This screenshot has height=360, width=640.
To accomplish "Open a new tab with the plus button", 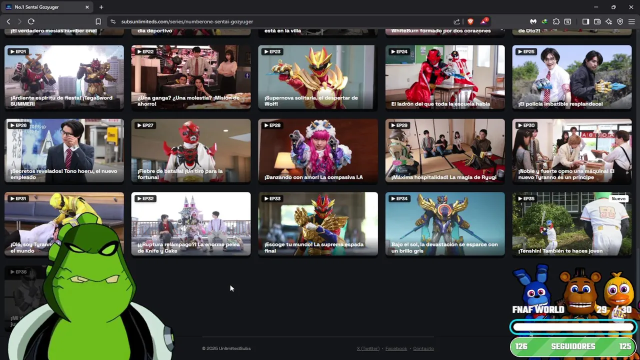I will pos(101,7).
